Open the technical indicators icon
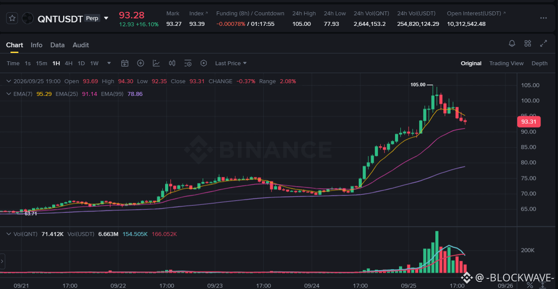This screenshot has width=558, height=289. tap(156, 63)
